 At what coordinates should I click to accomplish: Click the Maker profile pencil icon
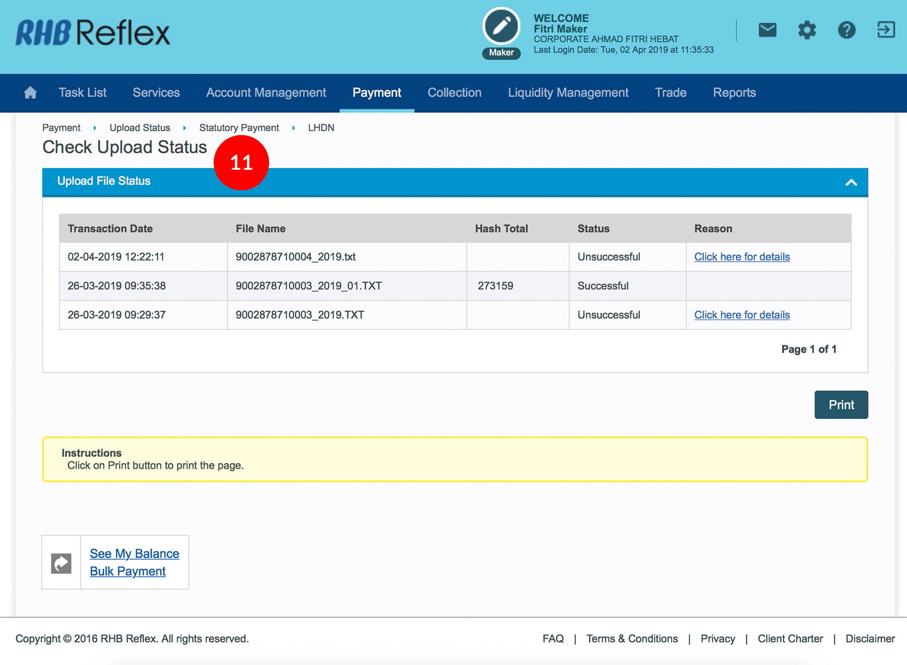point(501,27)
